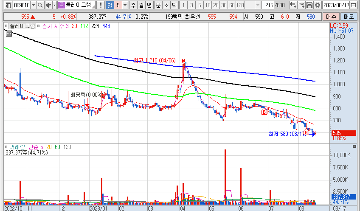
Task: Click the 매도 sell button
Action: pos(349,17)
